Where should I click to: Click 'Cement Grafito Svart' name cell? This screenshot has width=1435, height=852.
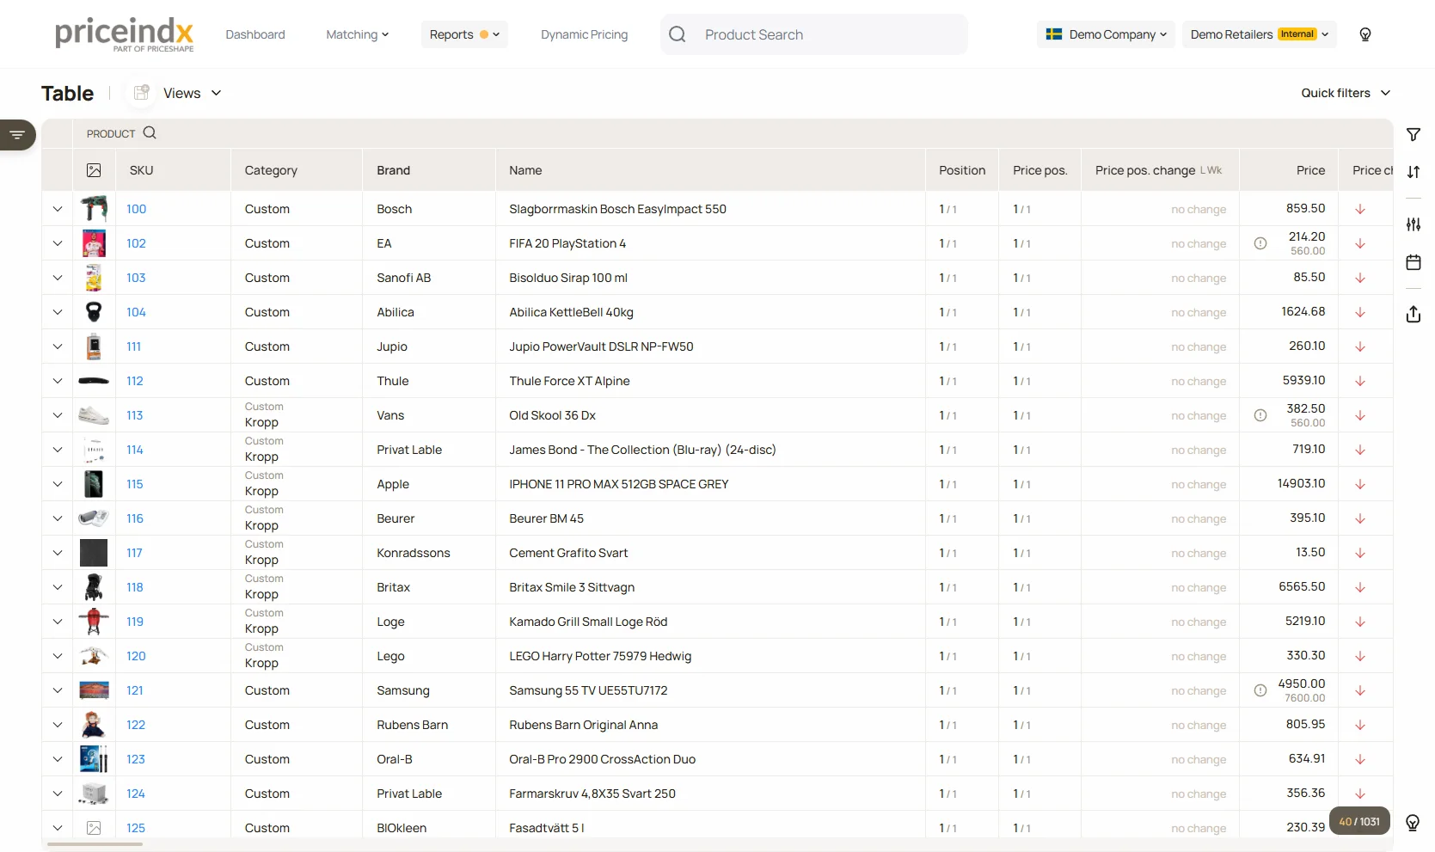tap(568, 553)
